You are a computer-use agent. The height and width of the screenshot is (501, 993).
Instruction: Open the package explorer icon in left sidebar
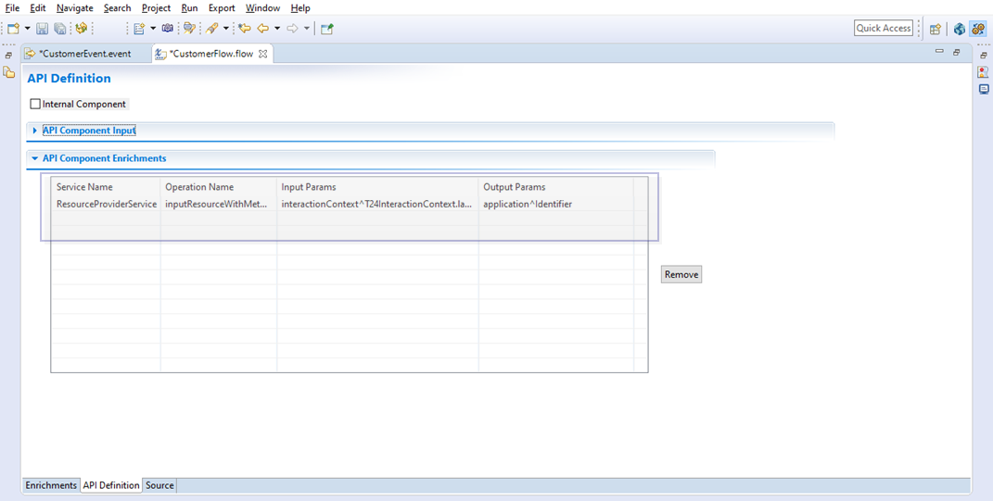pos(9,72)
